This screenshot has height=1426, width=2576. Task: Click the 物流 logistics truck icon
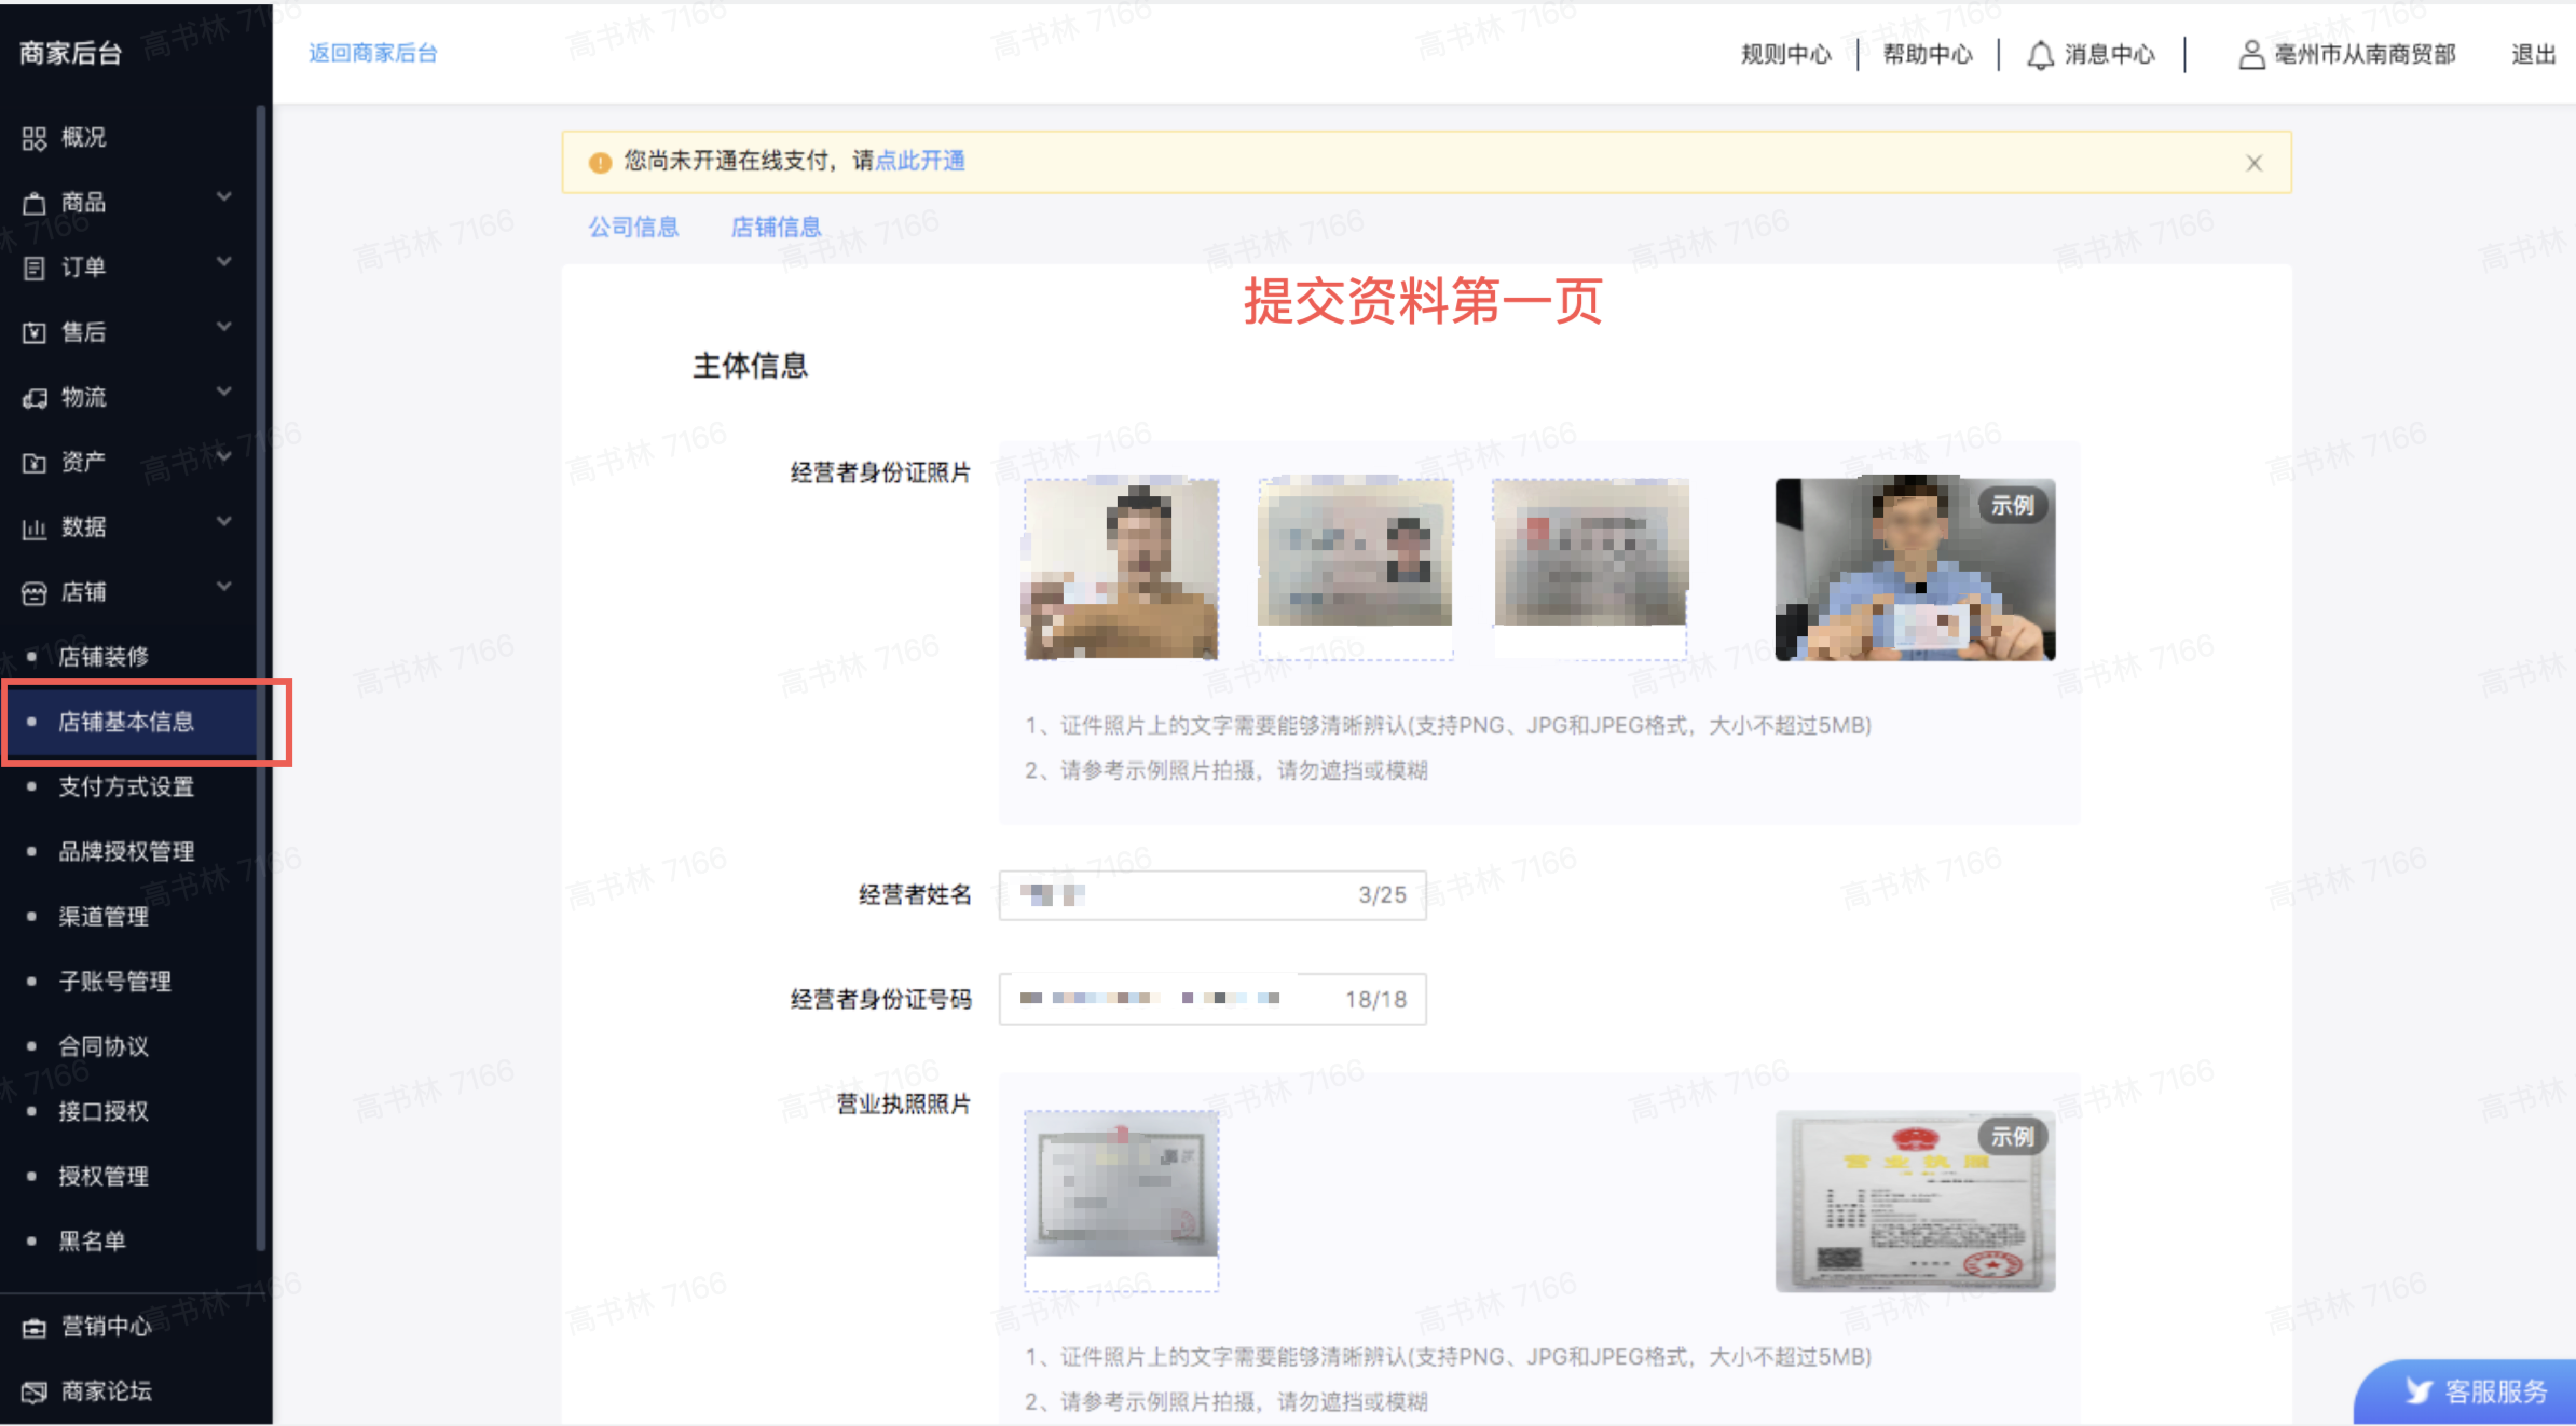click(x=34, y=398)
